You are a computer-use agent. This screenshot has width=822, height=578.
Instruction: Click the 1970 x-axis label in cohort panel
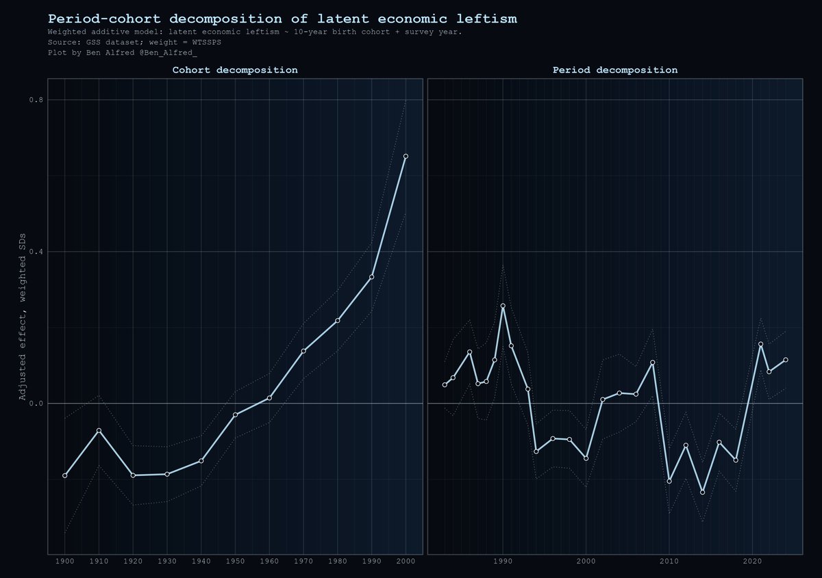(303, 561)
